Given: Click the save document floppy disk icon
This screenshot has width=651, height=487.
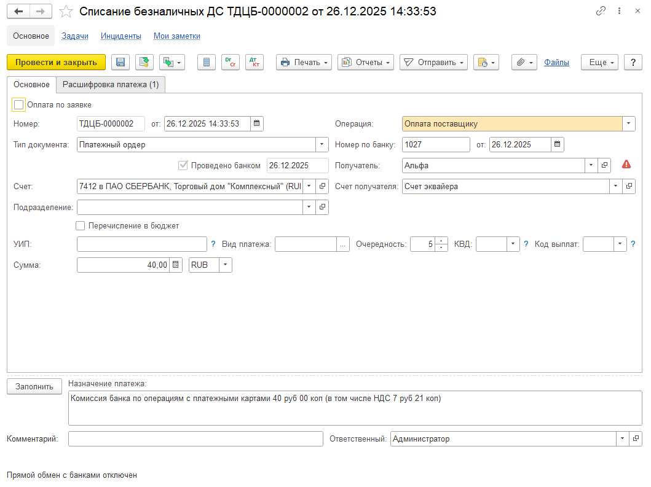Looking at the screenshot, I should point(120,62).
